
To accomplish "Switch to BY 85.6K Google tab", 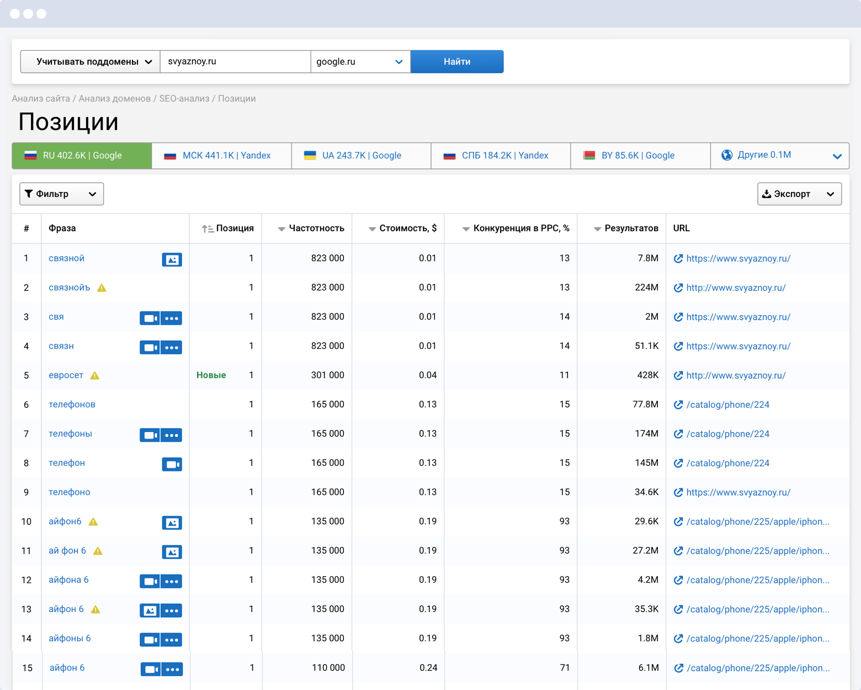I will [640, 156].
